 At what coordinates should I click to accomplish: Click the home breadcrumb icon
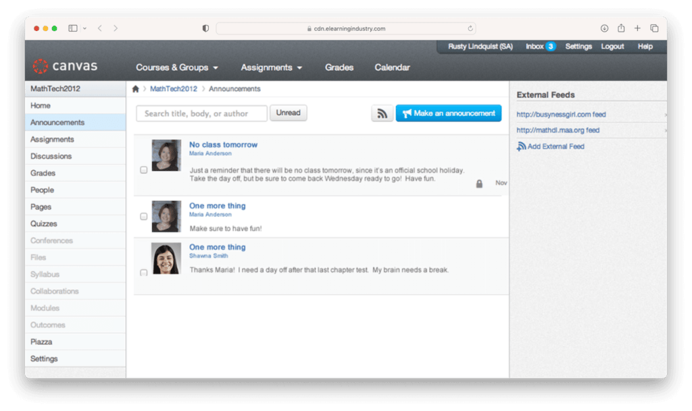click(x=135, y=89)
